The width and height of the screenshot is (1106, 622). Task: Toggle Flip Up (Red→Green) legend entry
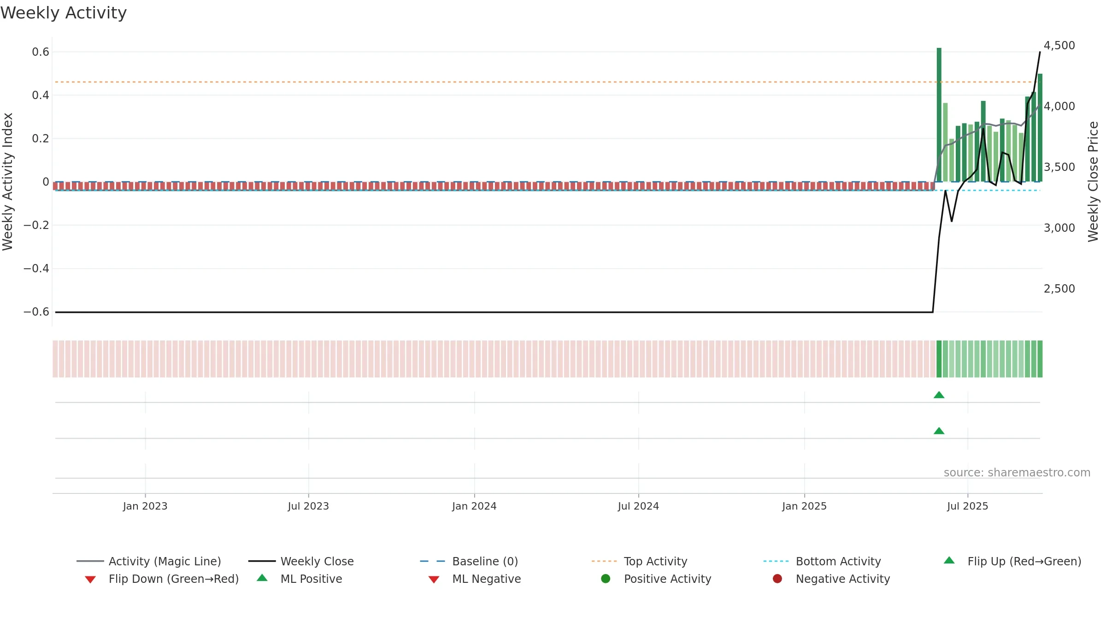[1012, 561]
